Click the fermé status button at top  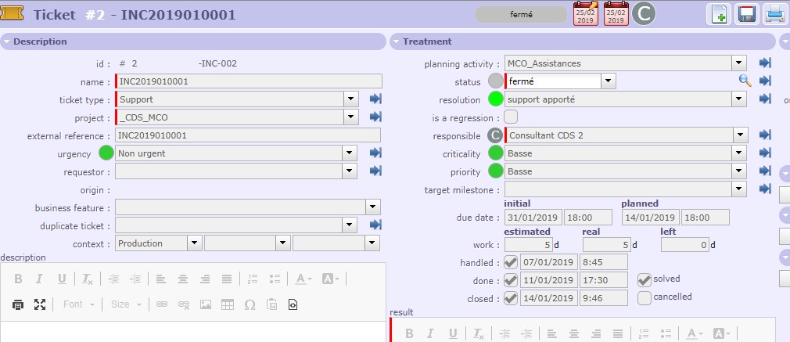tap(521, 14)
